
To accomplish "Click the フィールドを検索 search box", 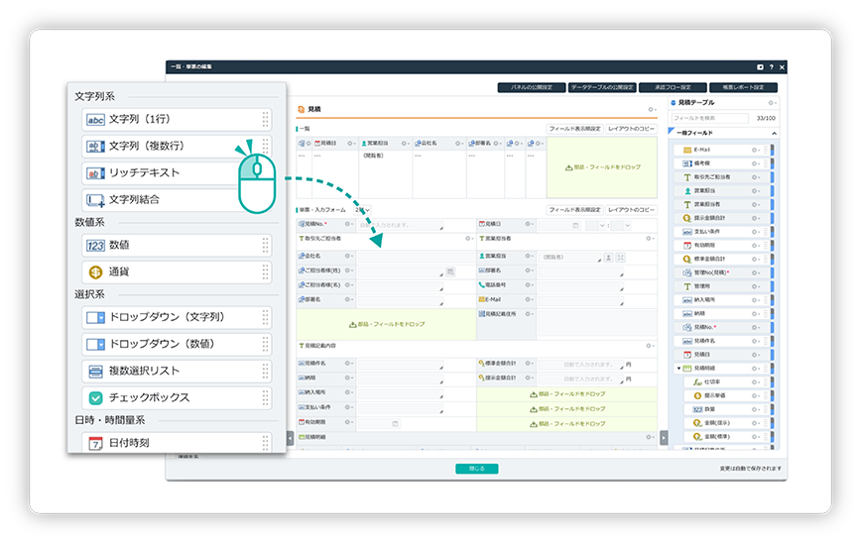I will pos(710,119).
